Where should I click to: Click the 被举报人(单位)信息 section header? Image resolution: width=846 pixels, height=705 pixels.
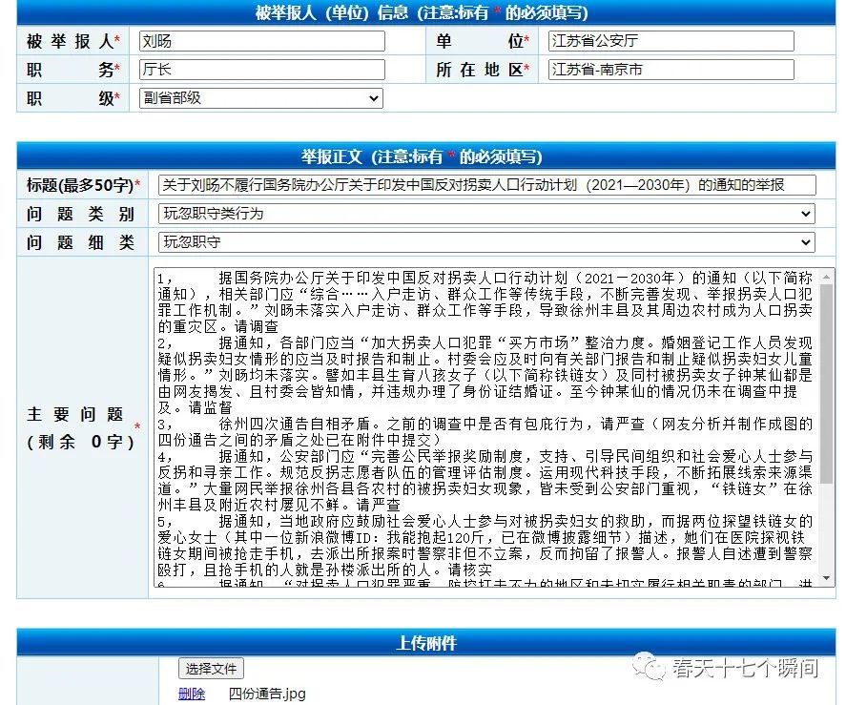426,12
